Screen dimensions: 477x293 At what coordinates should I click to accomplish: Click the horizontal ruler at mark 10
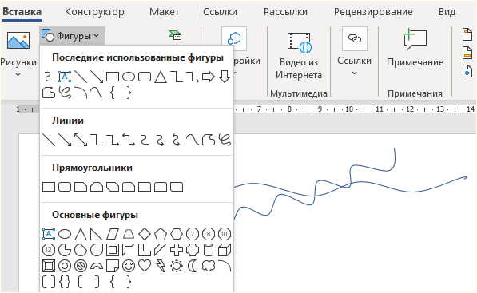pos(349,109)
